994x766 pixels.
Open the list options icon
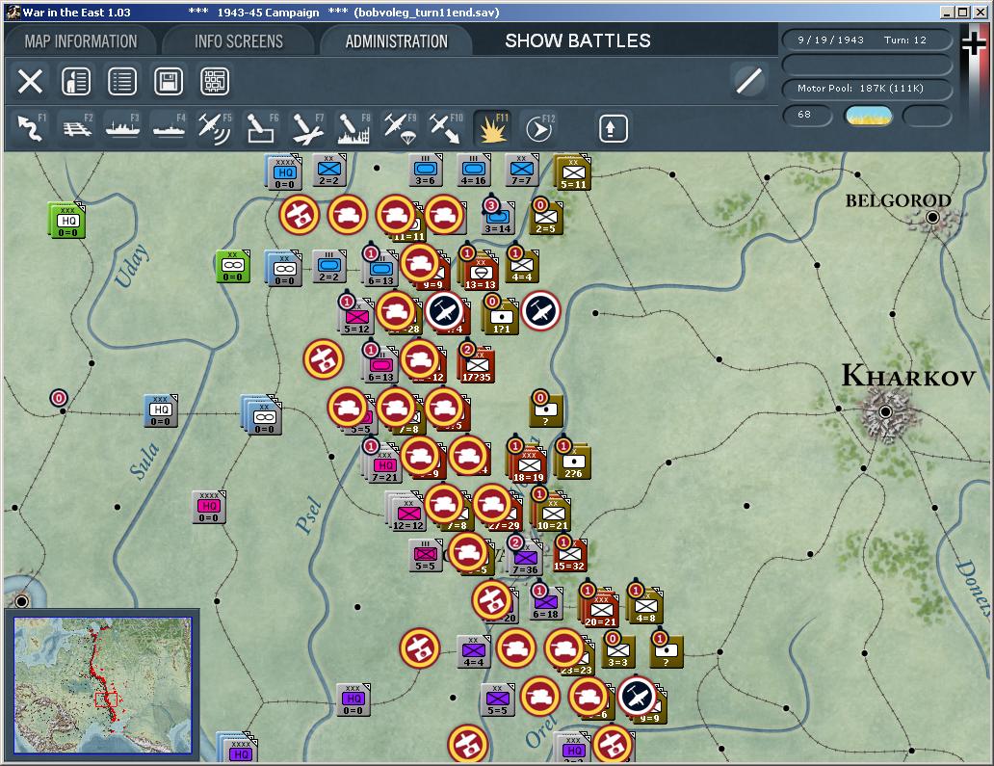[122, 81]
